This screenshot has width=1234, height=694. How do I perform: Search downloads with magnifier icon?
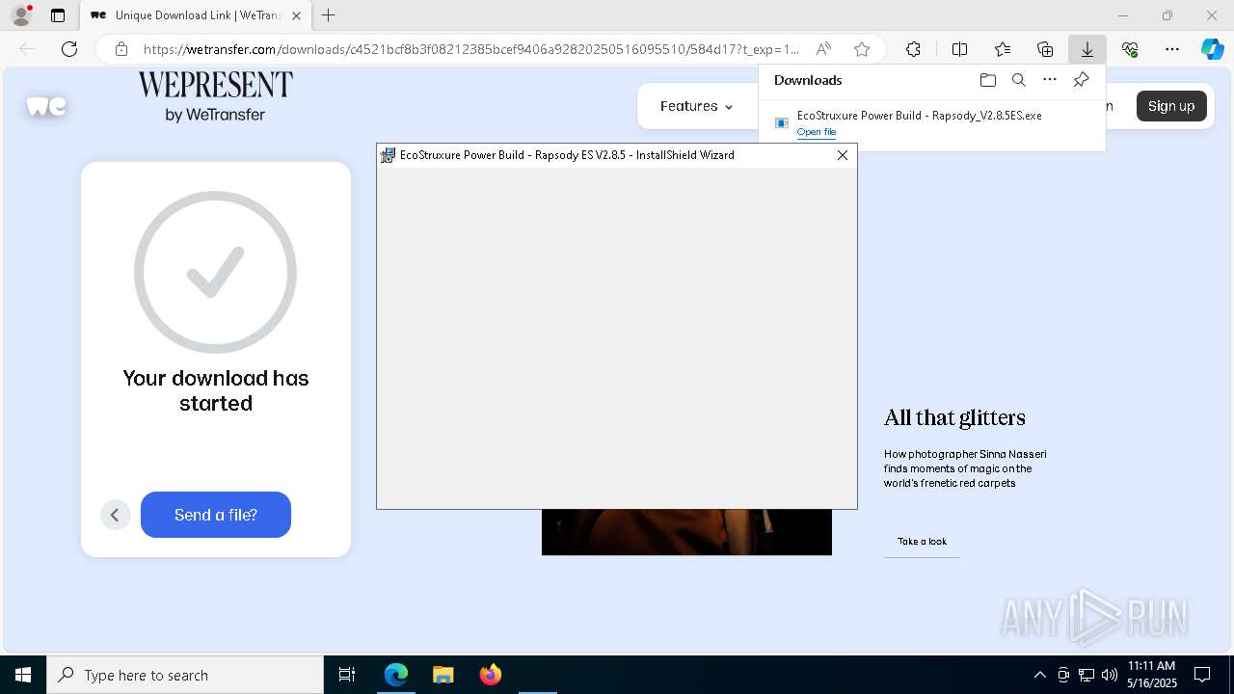click(x=1018, y=80)
